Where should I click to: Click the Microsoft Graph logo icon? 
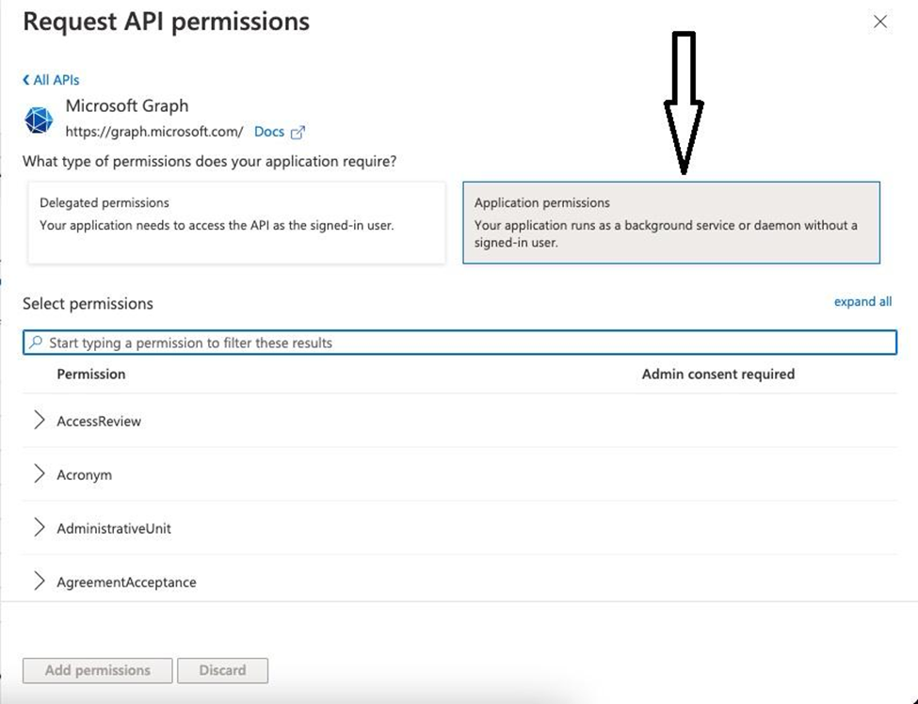pyautogui.click(x=39, y=120)
